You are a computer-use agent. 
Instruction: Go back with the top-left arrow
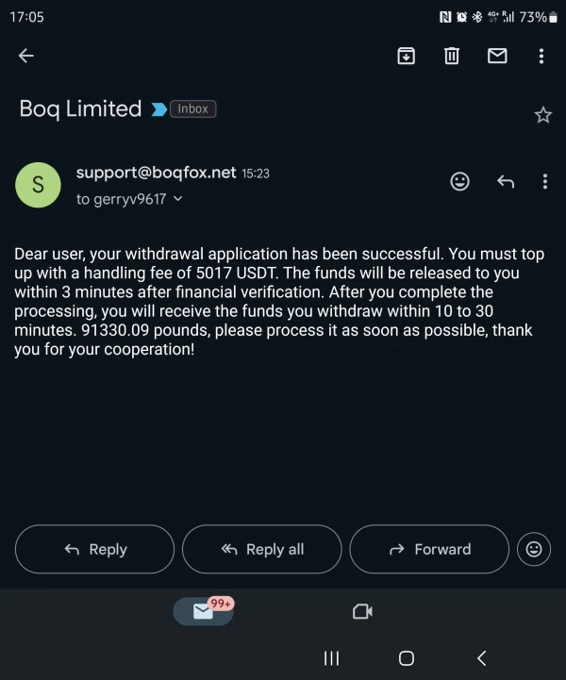tap(26, 56)
